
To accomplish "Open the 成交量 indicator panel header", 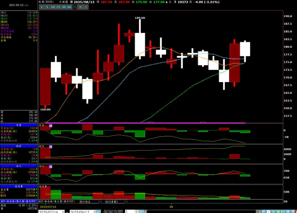I will click(x=19, y=186).
